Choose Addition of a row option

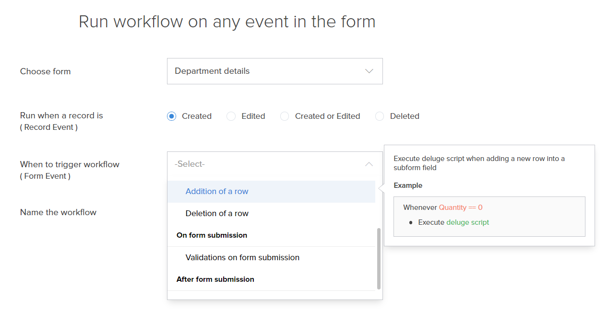click(x=217, y=191)
